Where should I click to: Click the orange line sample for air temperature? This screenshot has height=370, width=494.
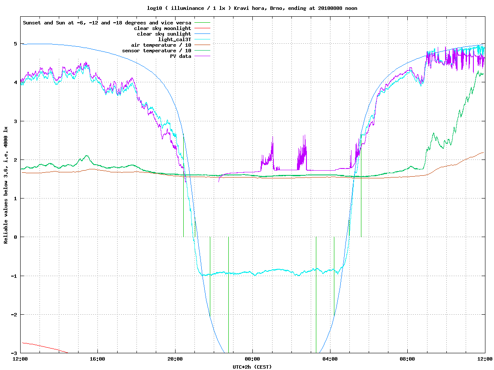click(202, 45)
